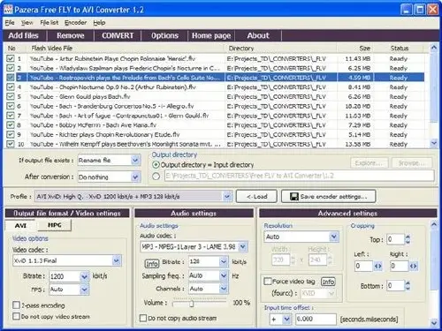Click the CONVERT toolbar button

(x=118, y=35)
